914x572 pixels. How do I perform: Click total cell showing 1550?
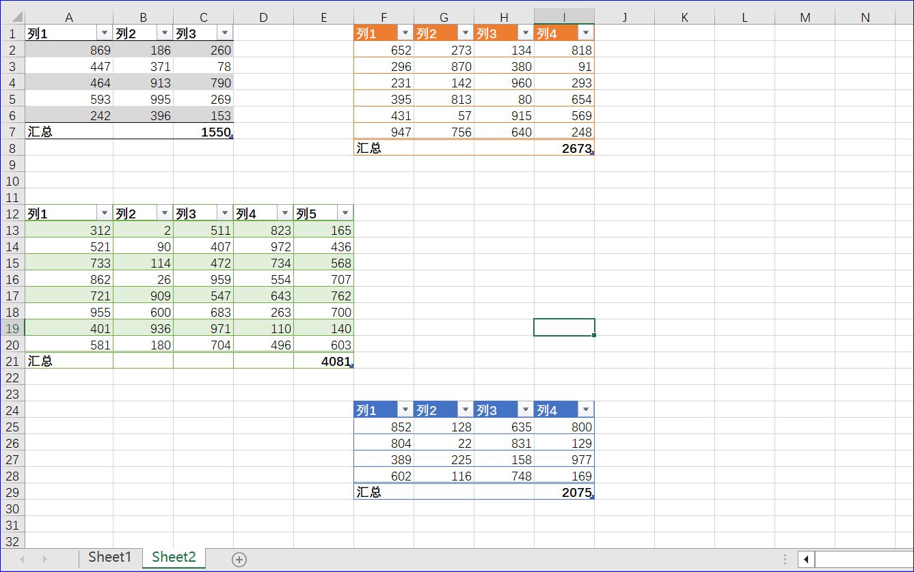pyautogui.click(x=203, y=132)
